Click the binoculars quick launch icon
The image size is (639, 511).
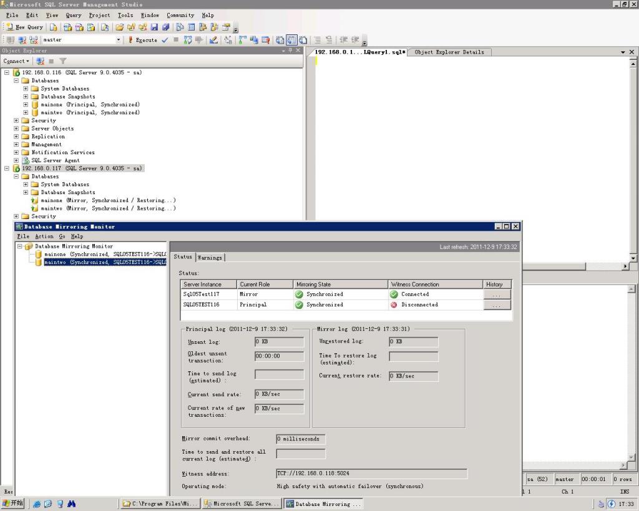[x=71, y=504]
